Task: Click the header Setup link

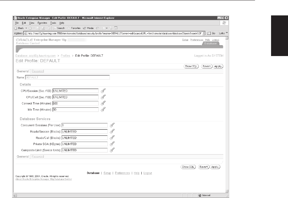Action: coord(185,40)
